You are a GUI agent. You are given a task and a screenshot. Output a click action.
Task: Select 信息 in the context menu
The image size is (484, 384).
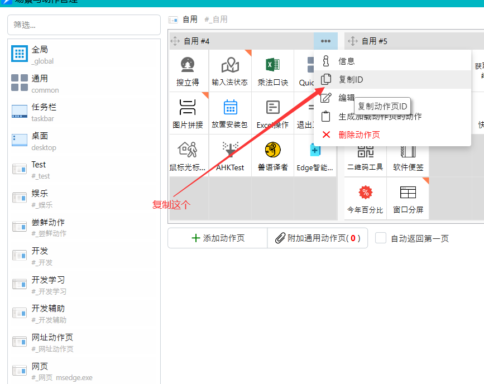tap(346, 61)
